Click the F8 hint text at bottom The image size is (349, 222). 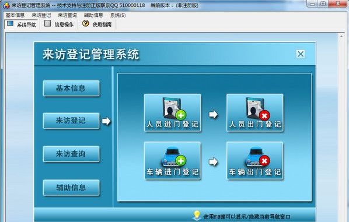(247, 216)
